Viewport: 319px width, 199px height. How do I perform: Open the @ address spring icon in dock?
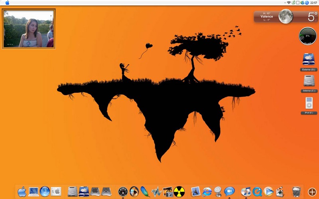[218, 192]
